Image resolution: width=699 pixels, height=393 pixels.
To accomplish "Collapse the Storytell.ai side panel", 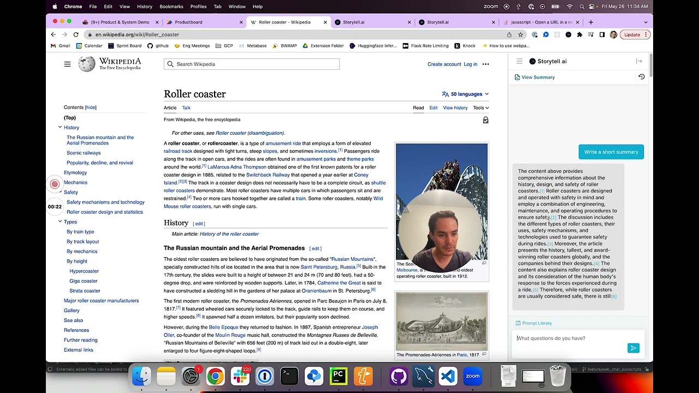I will click(x=639, y=61).
